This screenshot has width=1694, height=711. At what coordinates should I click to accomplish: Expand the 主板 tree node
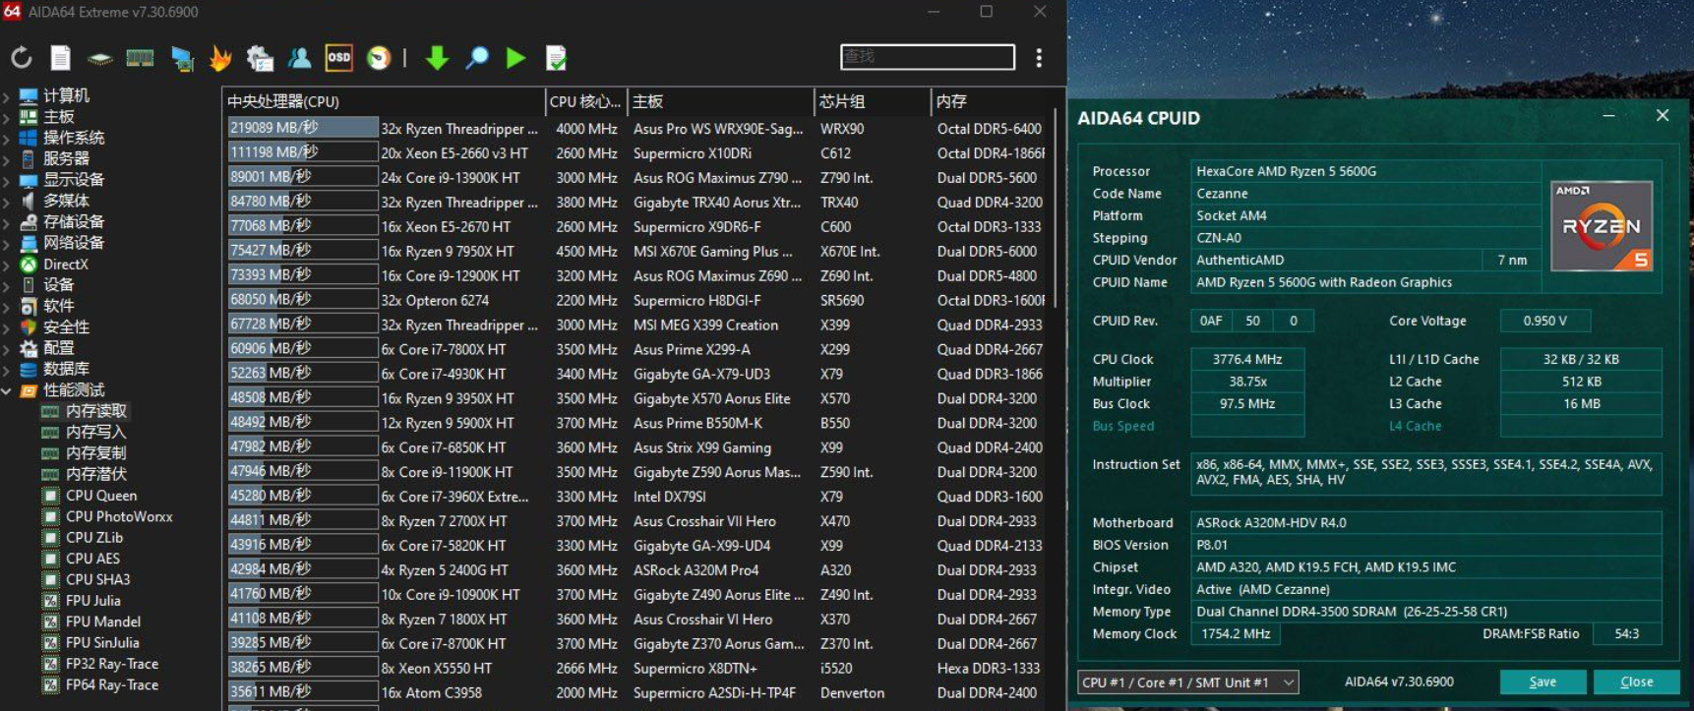(x=8, y=117)
